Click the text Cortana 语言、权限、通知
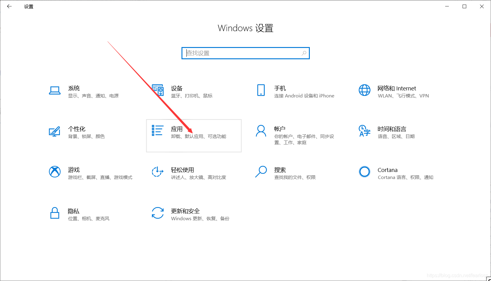Image resolution: width=491 pixels, height=281 pixels. (x=405, y=177)
